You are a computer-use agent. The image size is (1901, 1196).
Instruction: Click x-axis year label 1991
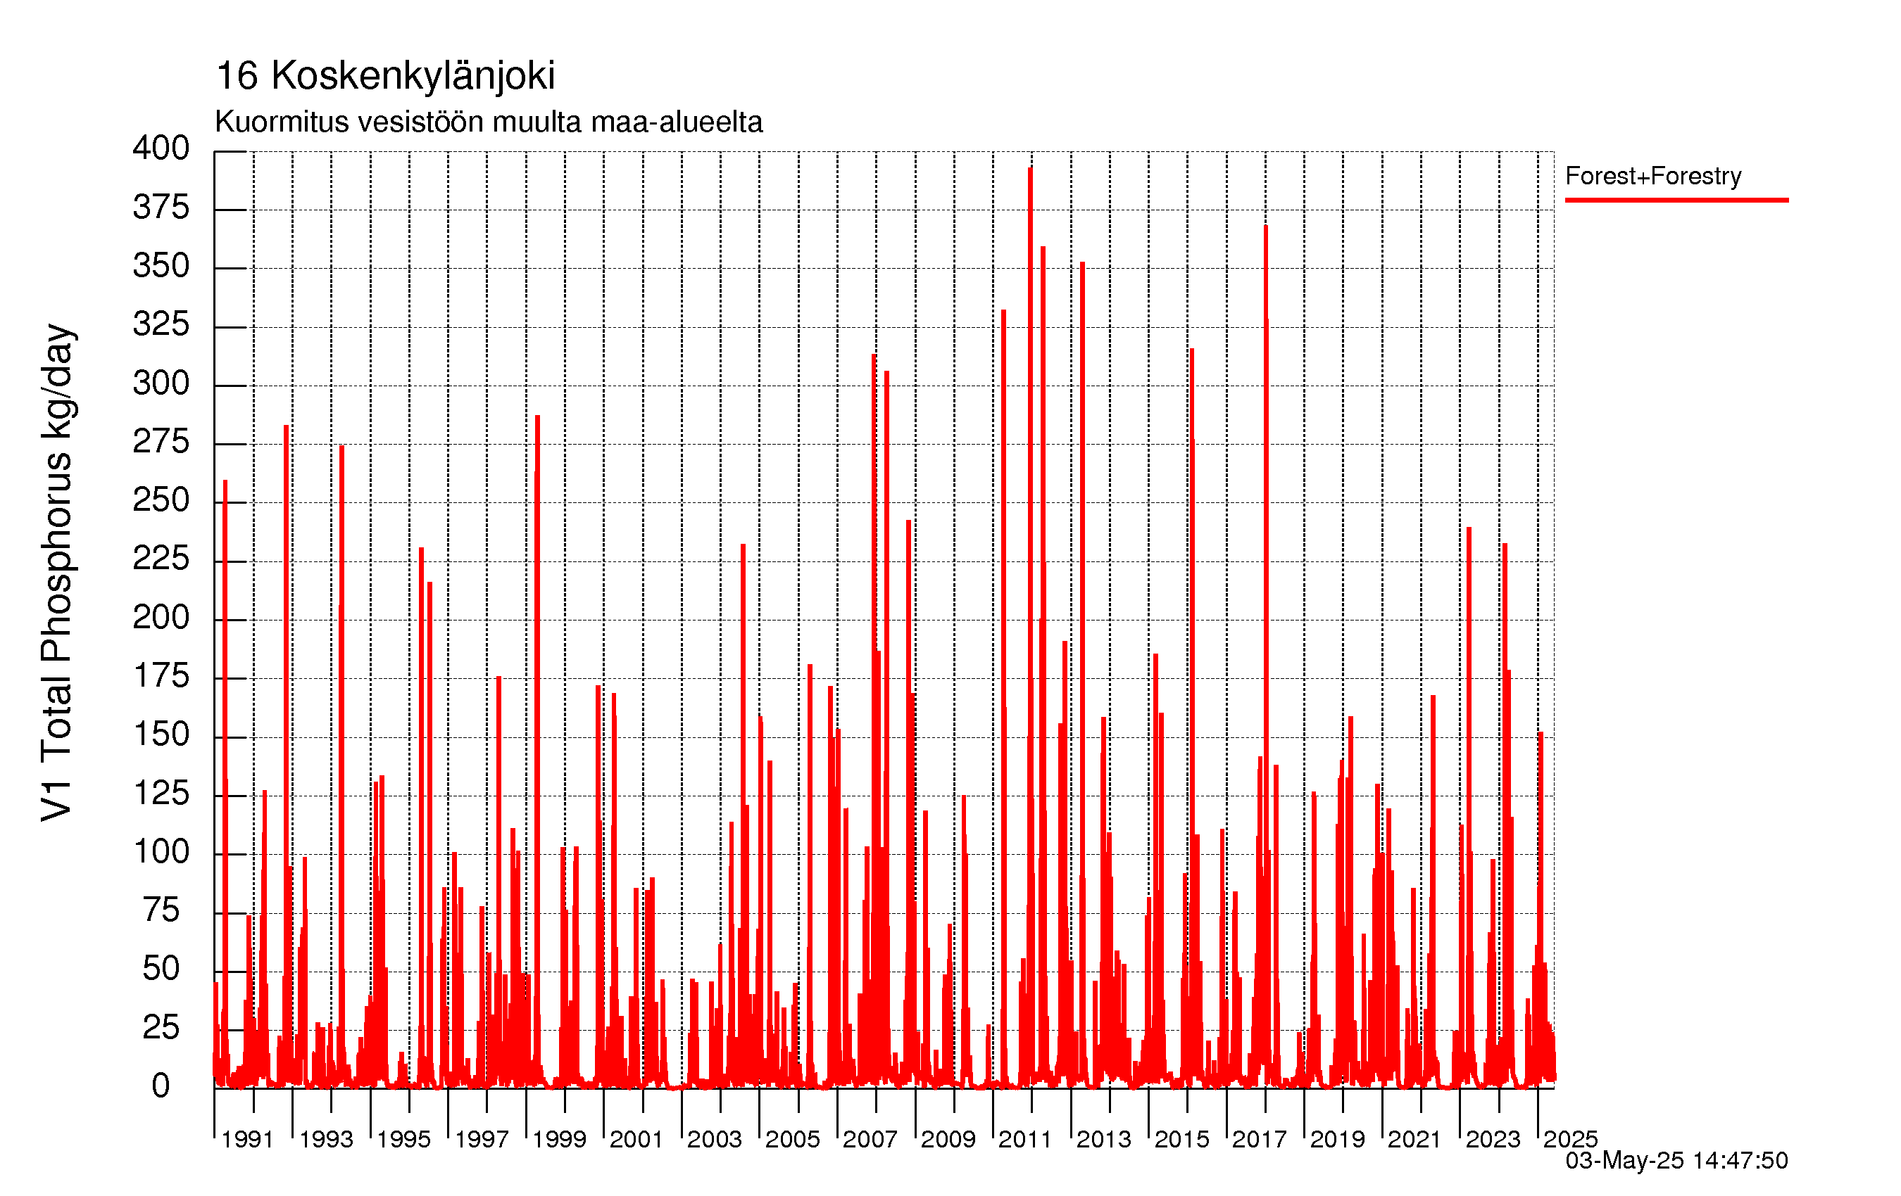247,1139
